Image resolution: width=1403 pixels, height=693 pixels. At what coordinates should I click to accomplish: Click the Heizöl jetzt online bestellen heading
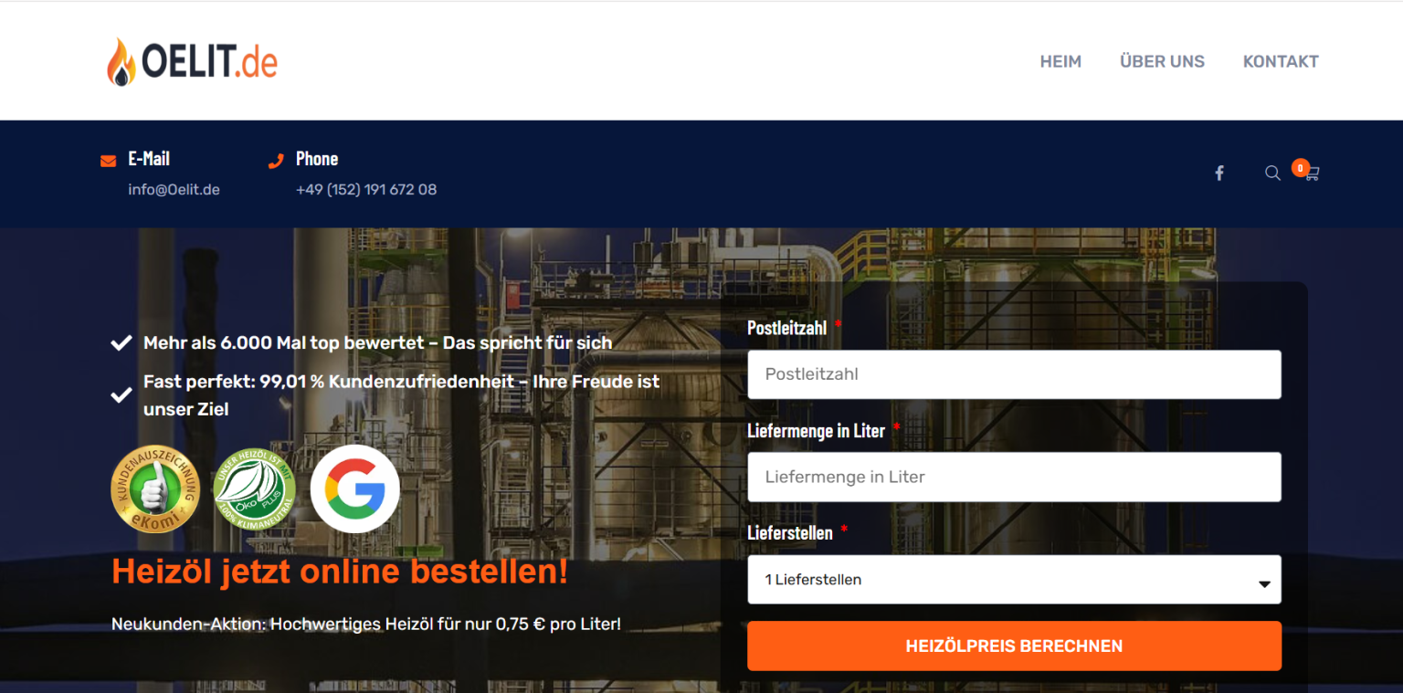(x=340, y=572)
